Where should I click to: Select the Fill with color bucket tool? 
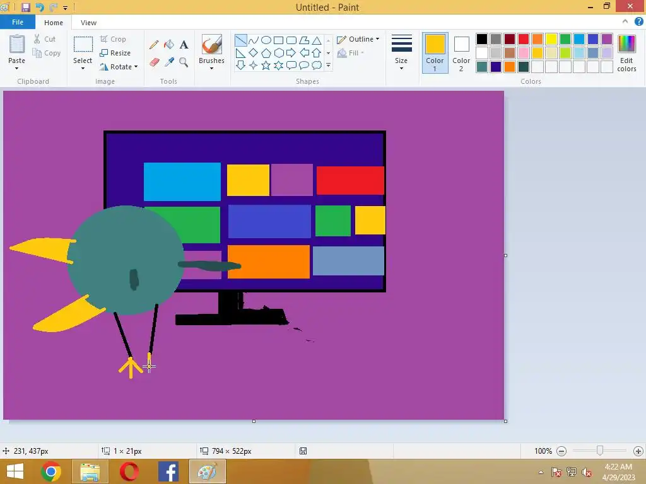tap(169, 45)
